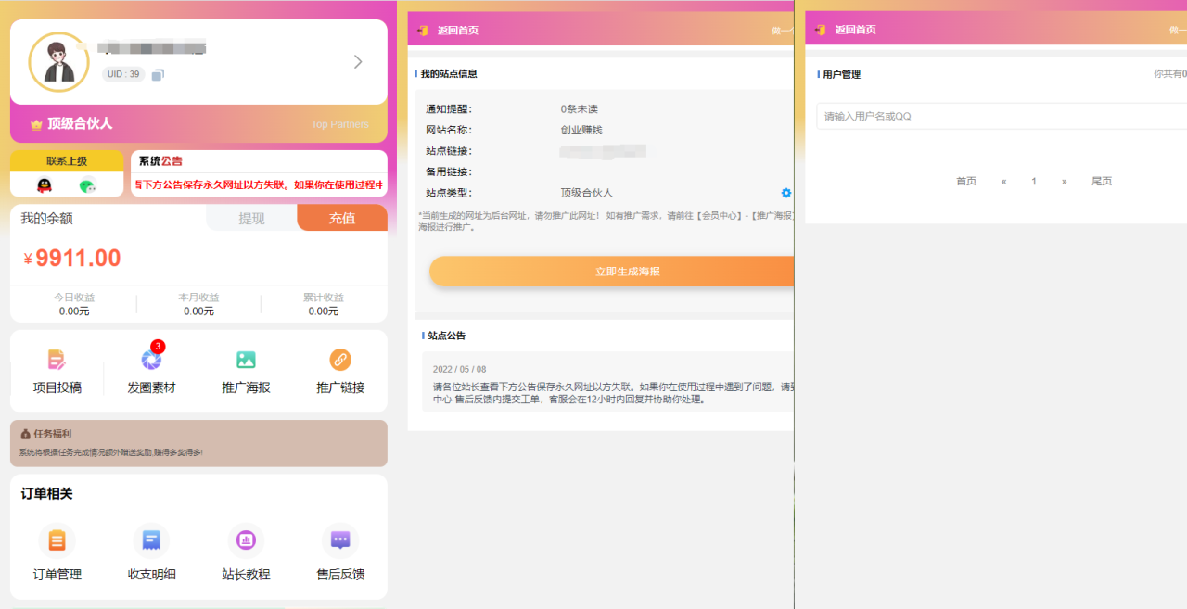
Task: Go to 尾页 last page link
Action: (x=1102, y=181)
